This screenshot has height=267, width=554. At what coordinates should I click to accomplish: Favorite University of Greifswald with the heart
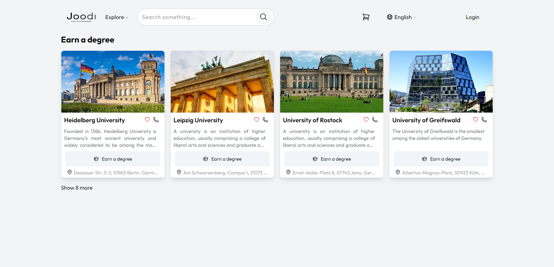click(476, 120)
